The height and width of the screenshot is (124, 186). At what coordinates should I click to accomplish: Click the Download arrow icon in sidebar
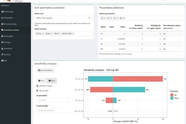(2, 48)
